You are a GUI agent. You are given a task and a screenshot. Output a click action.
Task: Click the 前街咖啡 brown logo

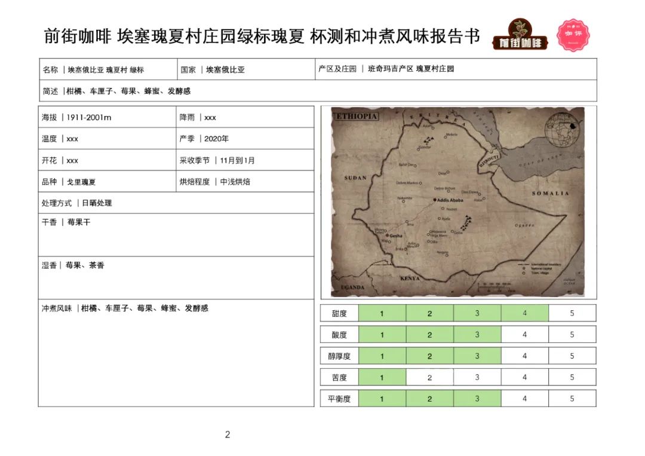520,35
